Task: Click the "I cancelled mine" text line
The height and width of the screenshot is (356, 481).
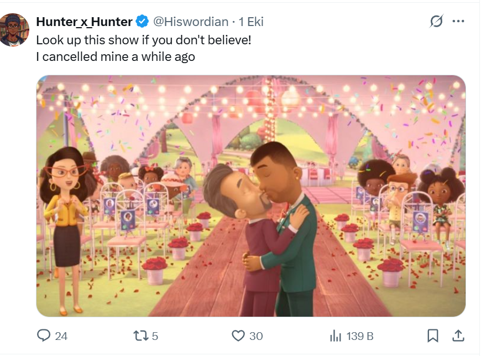Action: coord(116,56)
